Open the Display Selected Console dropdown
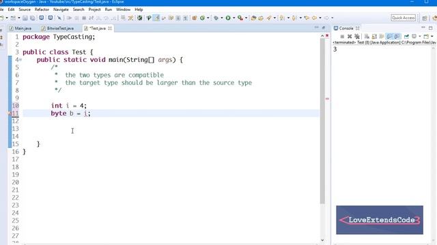The width and height of the screenshot is (437, 245). (420, 36)
